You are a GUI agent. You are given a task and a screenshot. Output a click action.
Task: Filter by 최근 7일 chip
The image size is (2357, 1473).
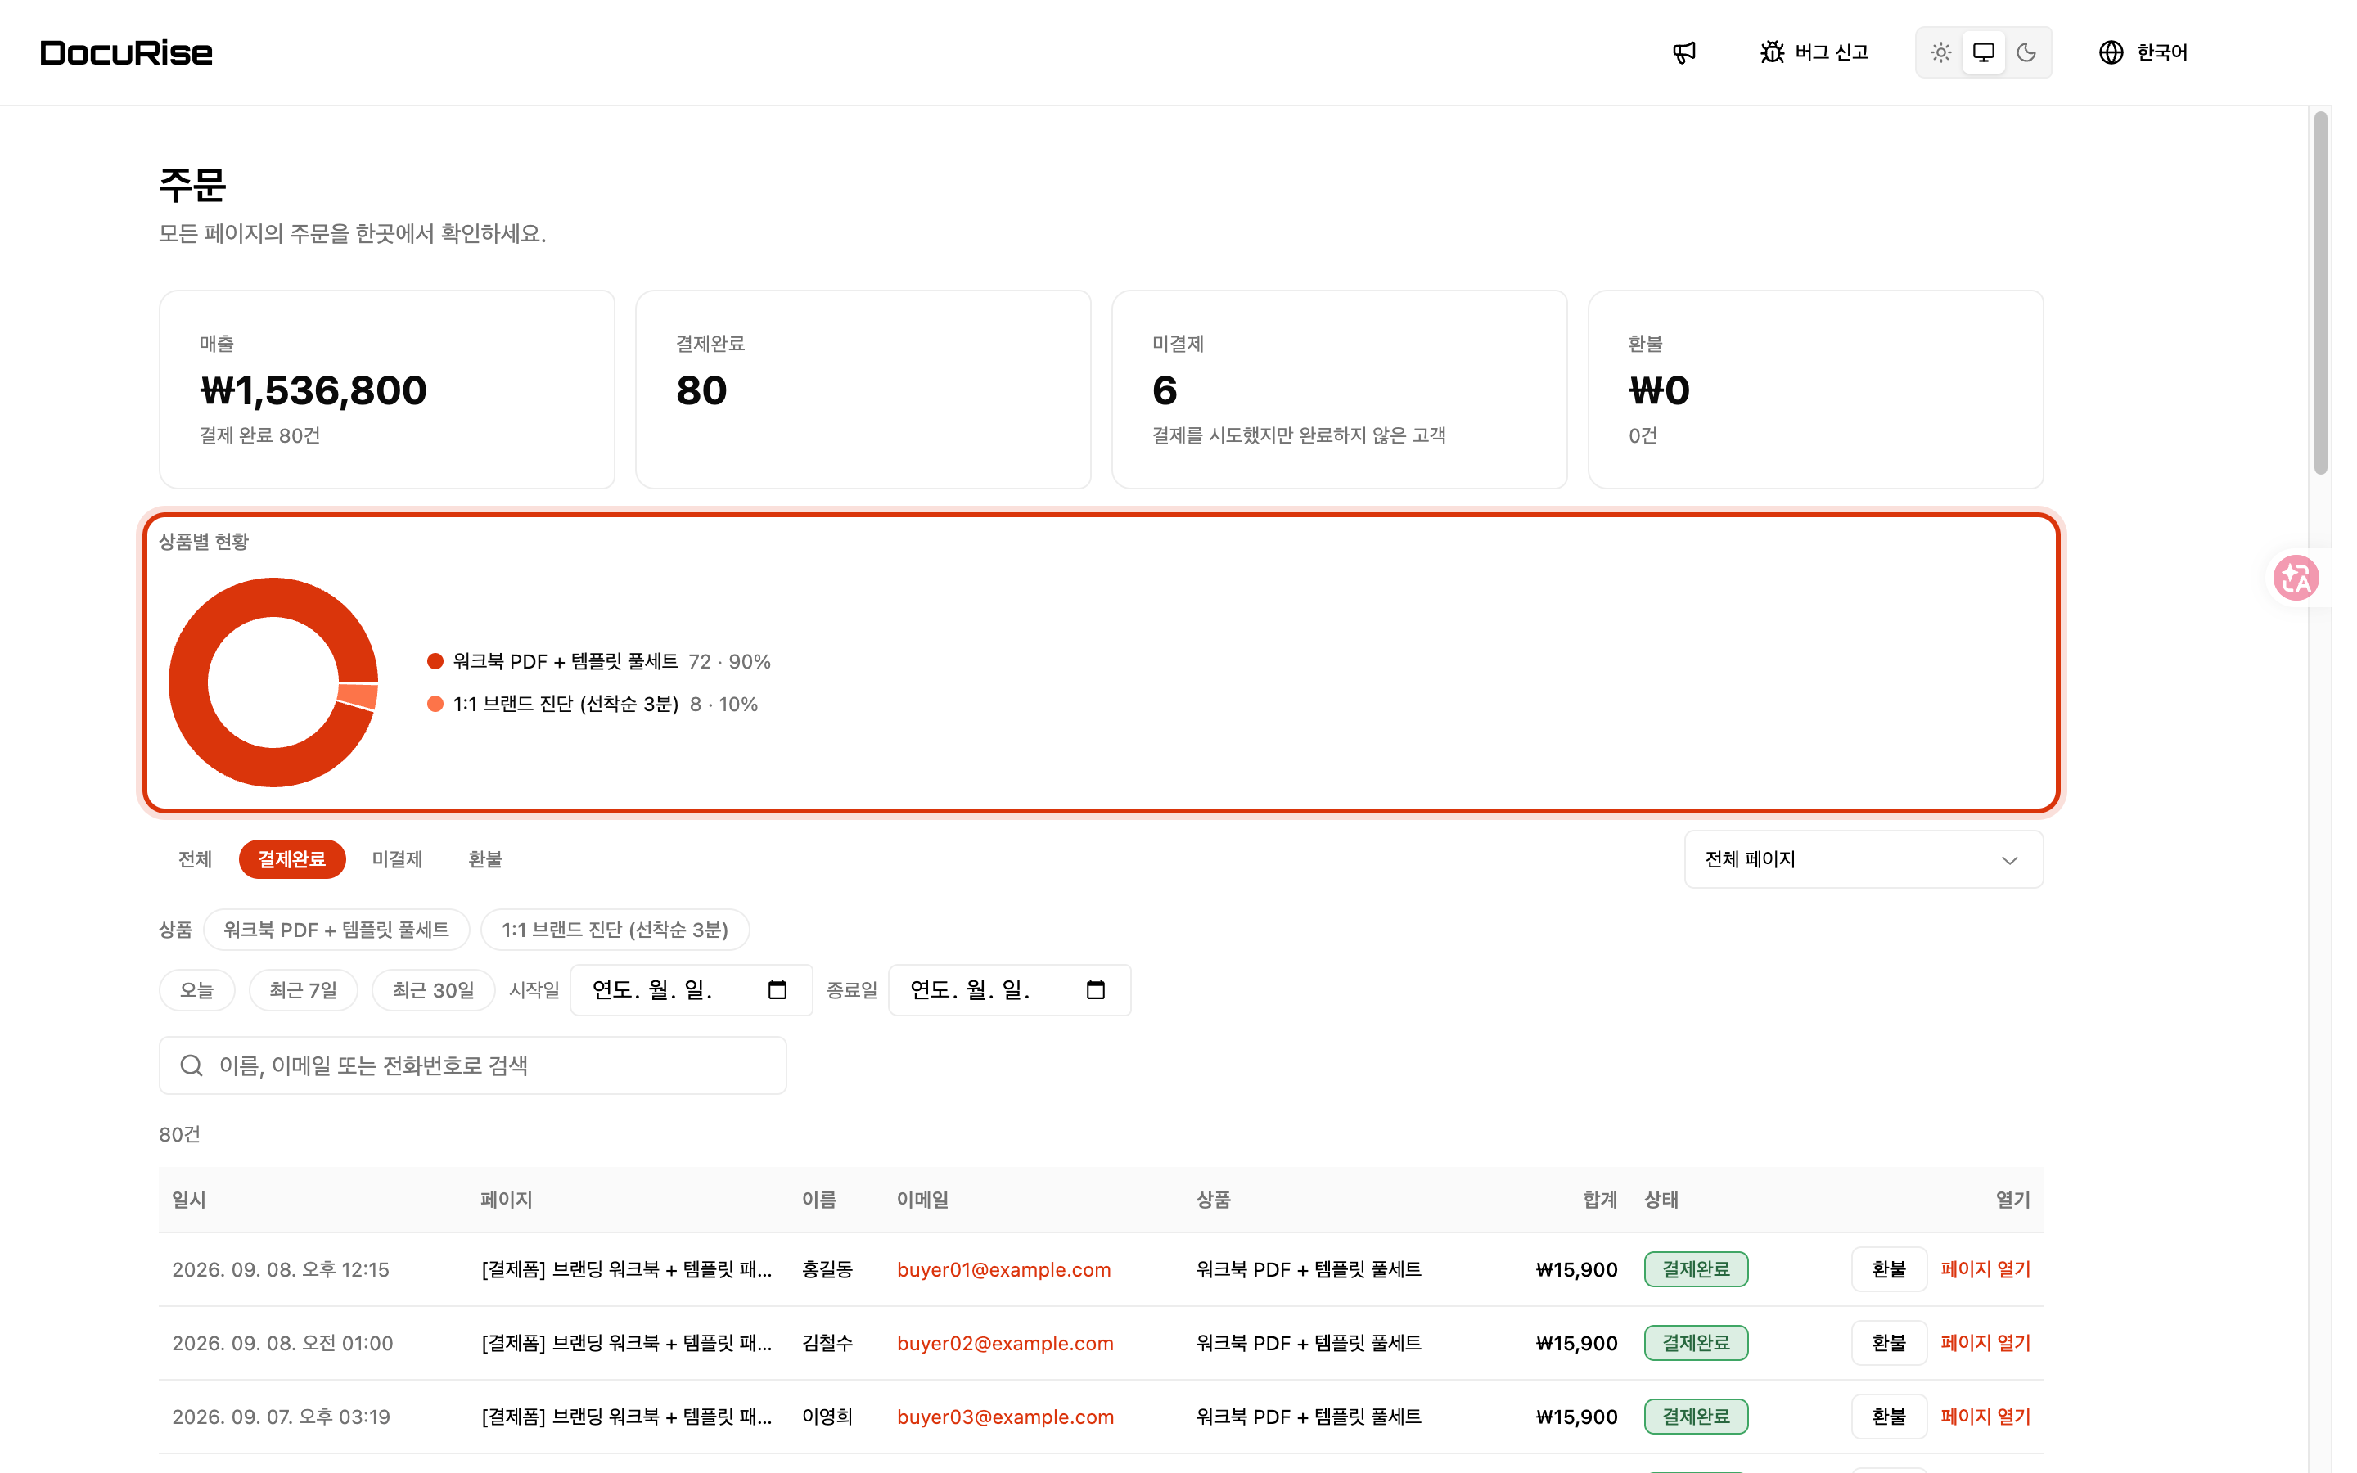click(303, 990)
